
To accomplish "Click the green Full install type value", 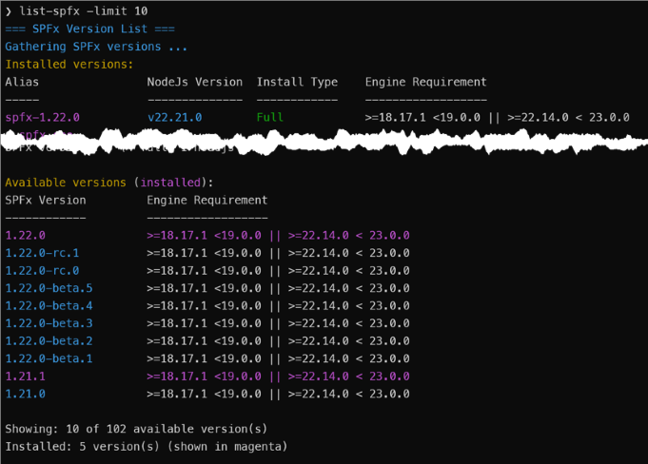I will [x=270, y=118].
